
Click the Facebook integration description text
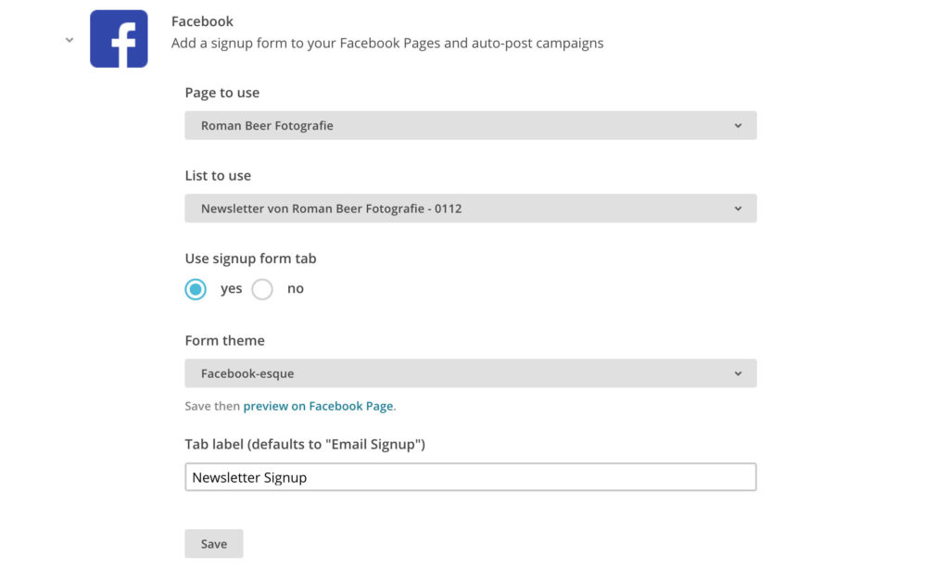click(x=387, y=43)
